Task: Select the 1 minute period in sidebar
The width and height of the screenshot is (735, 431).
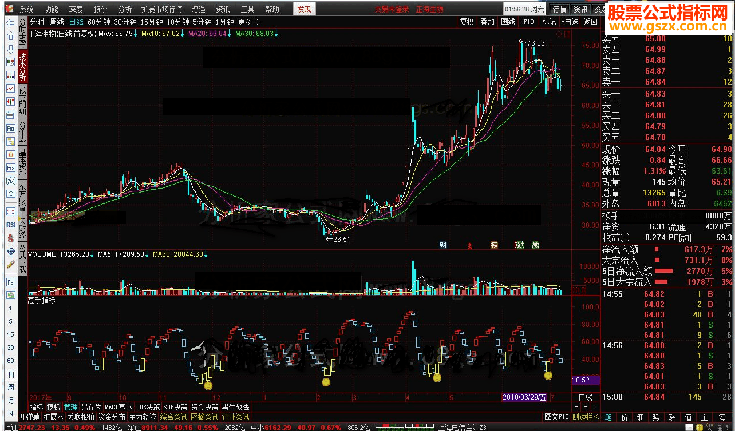Action: coord(10,308)
